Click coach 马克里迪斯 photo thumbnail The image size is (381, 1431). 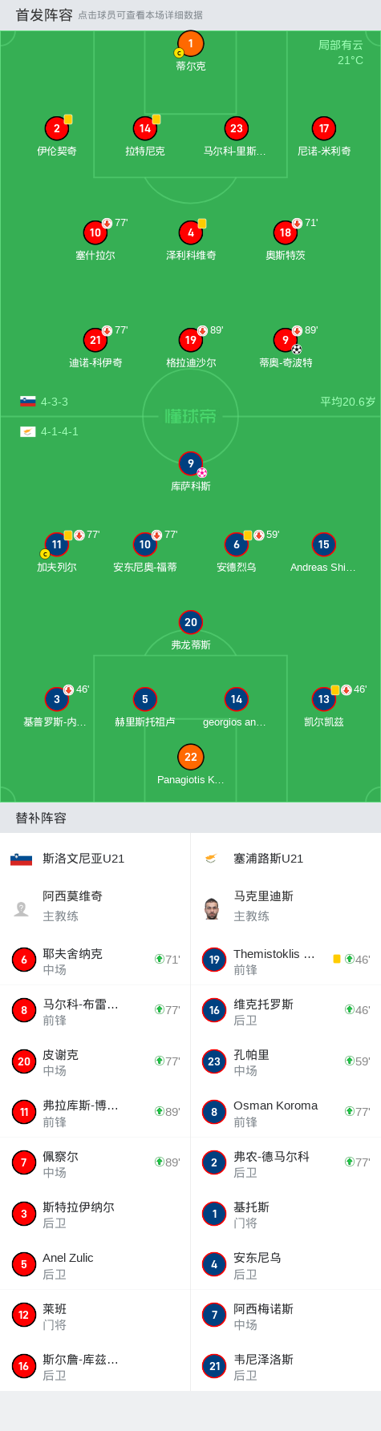point(213,908)
